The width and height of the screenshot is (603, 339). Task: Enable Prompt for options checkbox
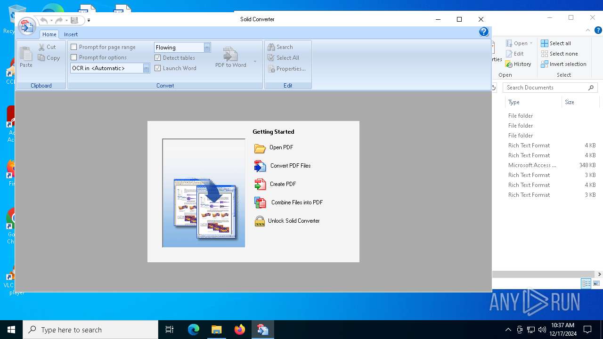pyautogui.click(x=73, y=57)
